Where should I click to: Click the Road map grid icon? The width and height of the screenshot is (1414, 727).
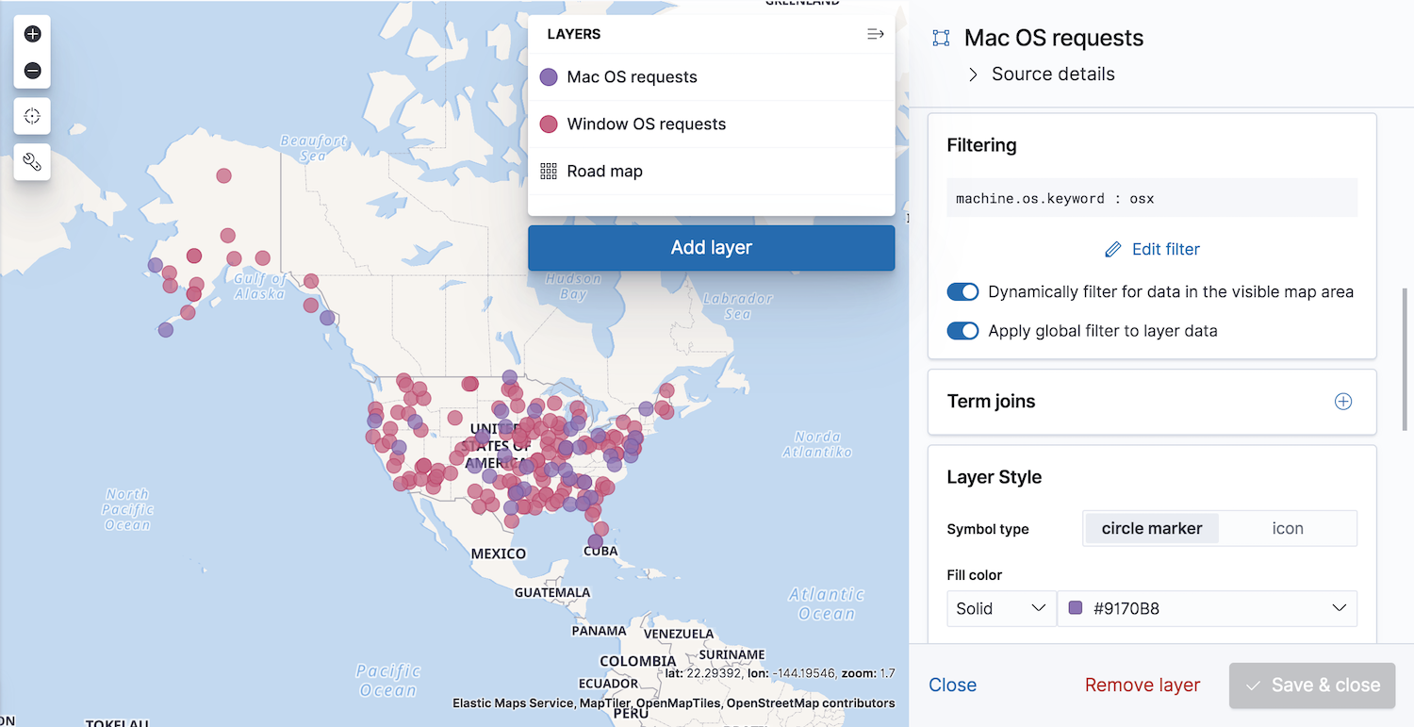[x=549, y=172]
